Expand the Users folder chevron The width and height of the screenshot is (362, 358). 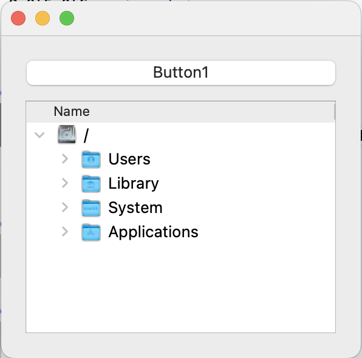[65, 159]
